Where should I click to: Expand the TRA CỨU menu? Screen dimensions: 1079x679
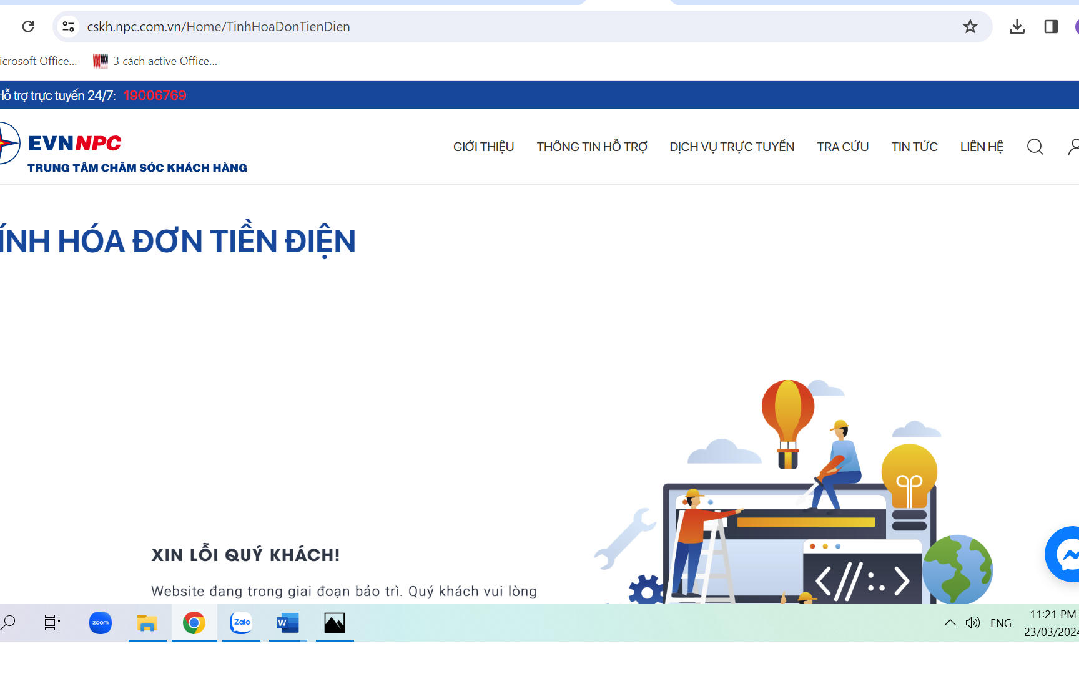pos(842,147)
